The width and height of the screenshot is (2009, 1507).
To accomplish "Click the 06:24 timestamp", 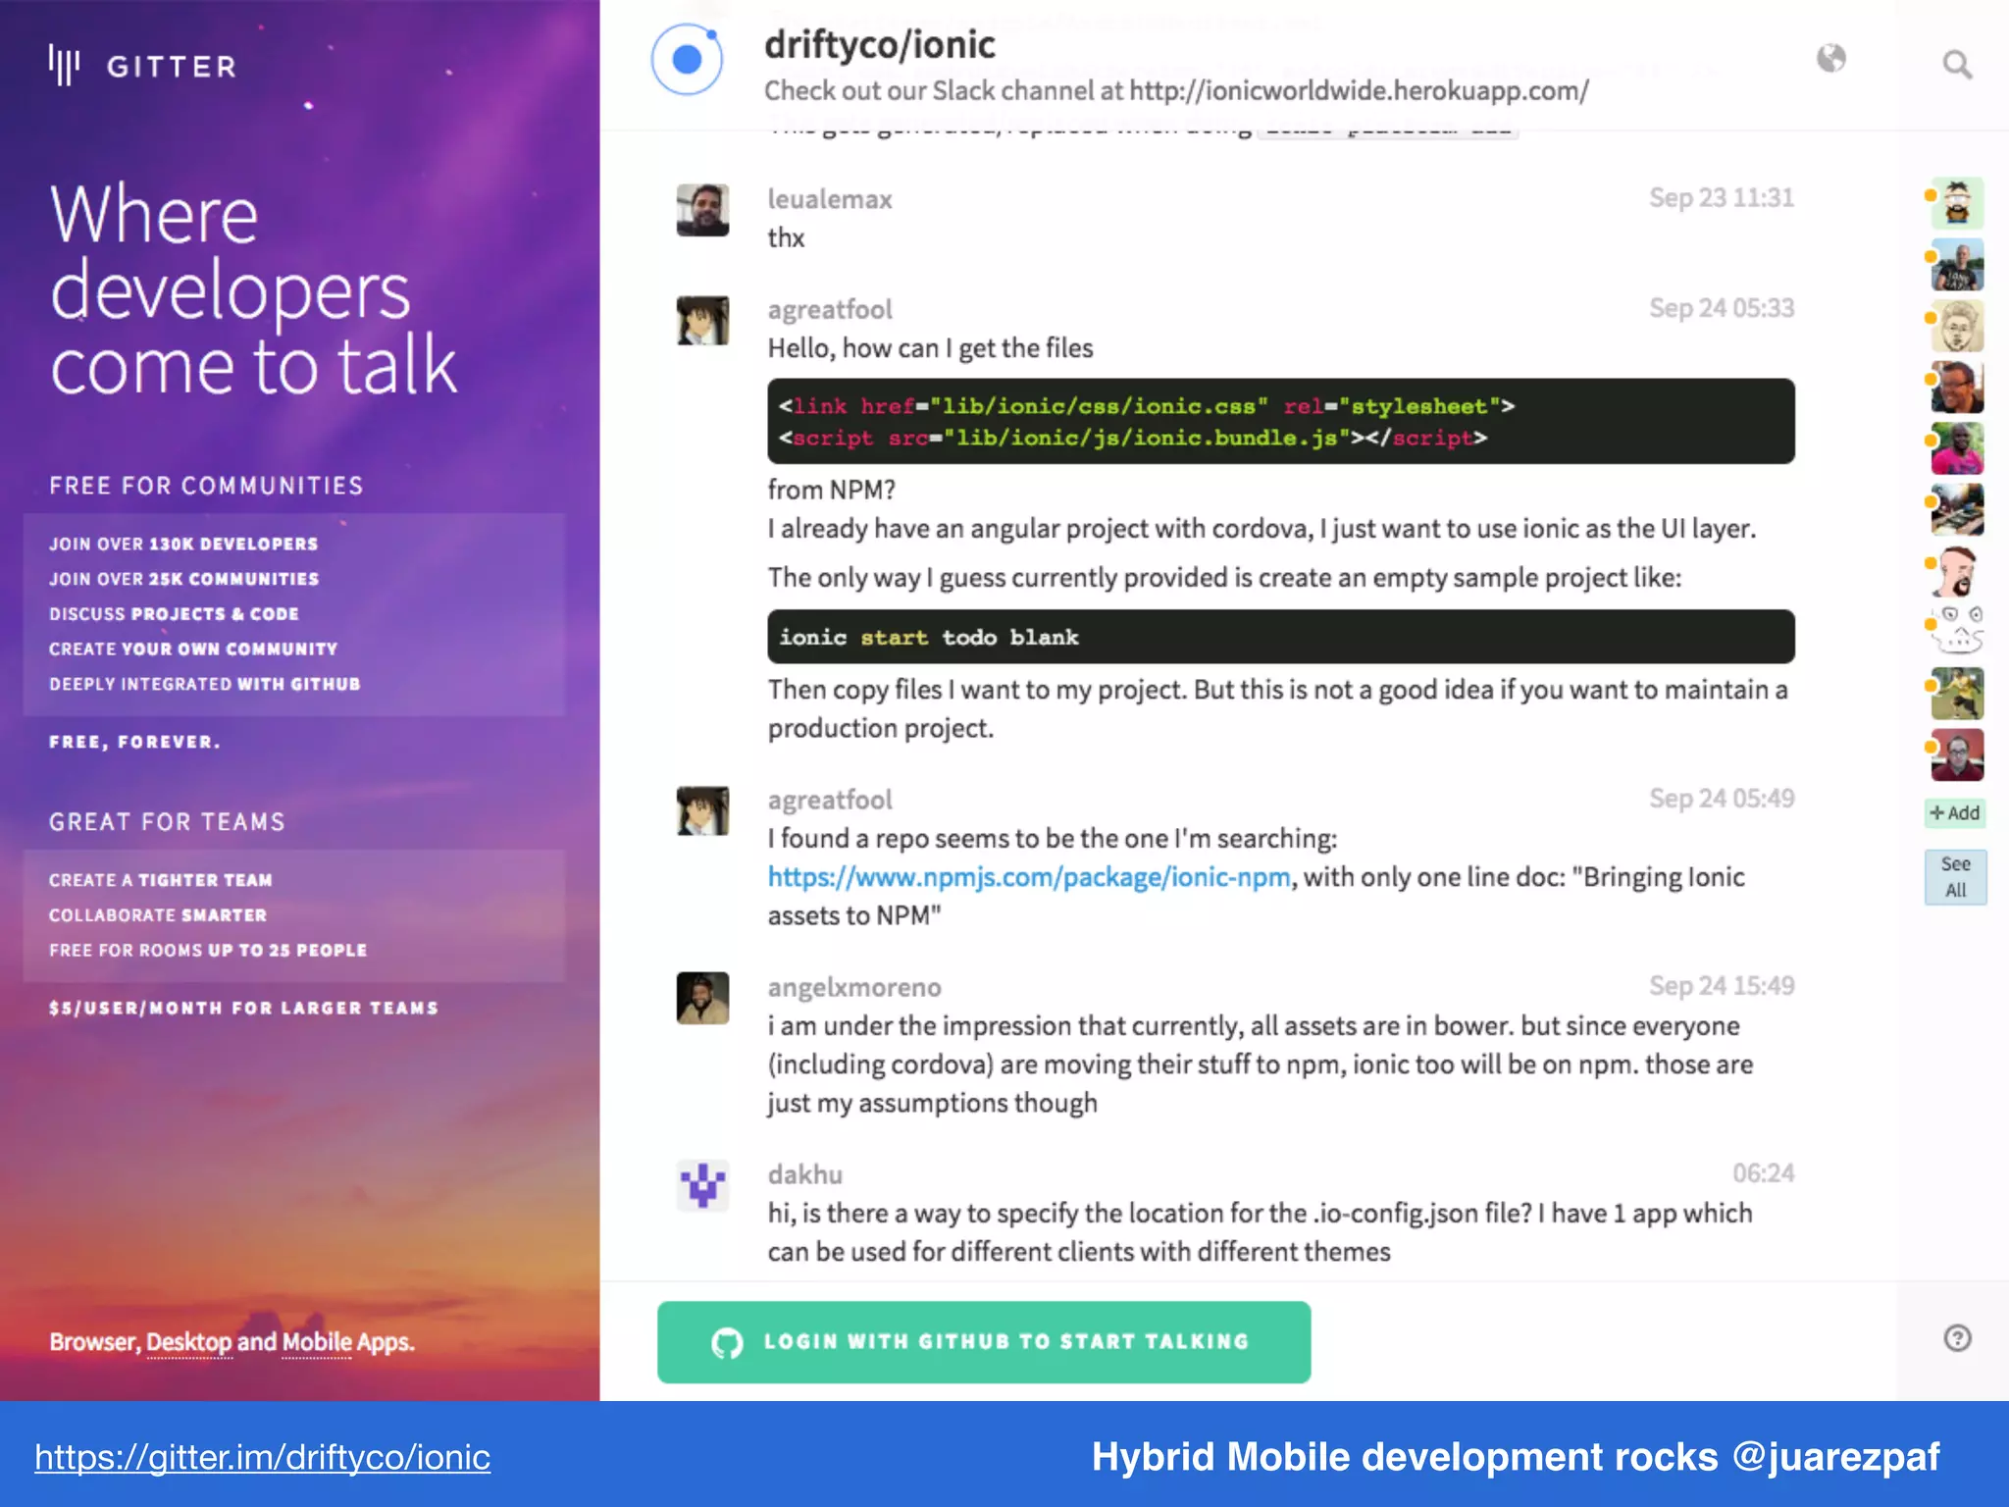I will pyautogui.click(x=1764, y=1173).
